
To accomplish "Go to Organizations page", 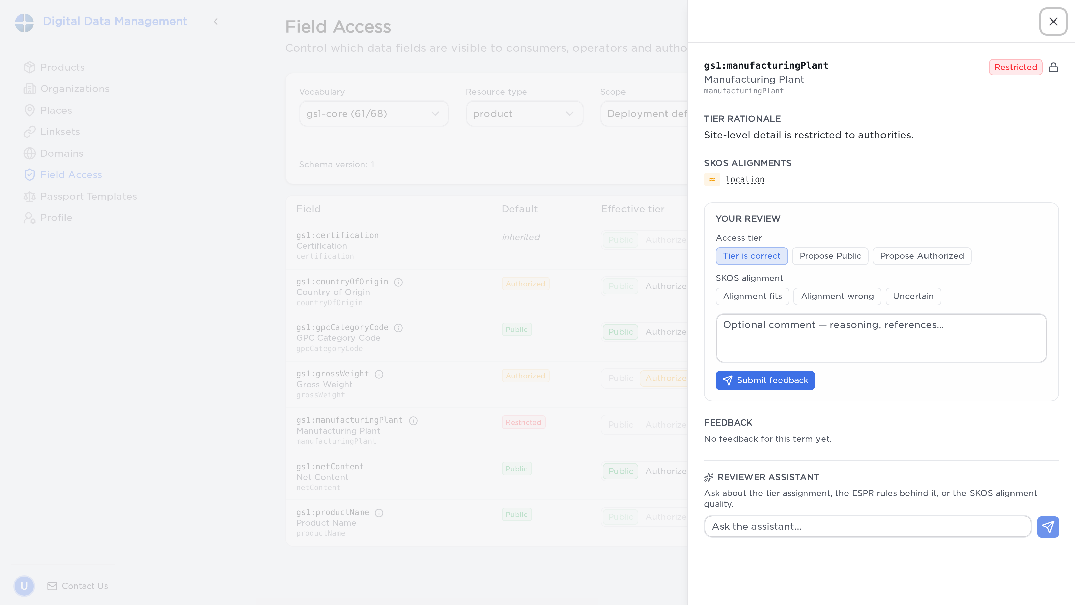I will click(x=75, y=89).
